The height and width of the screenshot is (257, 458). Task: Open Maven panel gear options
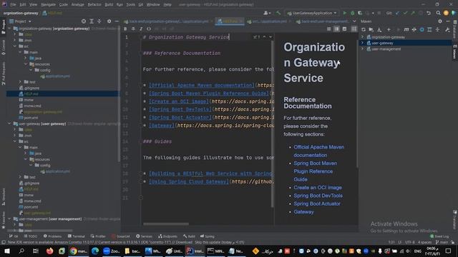click(440, 21)
